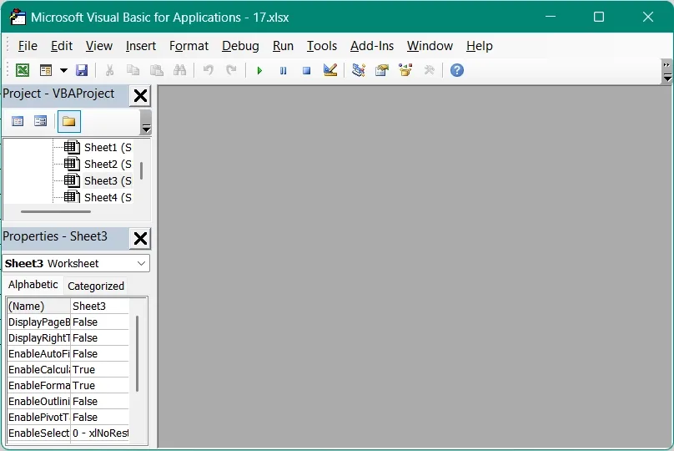Toggle Folders icon in Project pane
The height and width of the screenshot is (451, 674).
[68, 121]
